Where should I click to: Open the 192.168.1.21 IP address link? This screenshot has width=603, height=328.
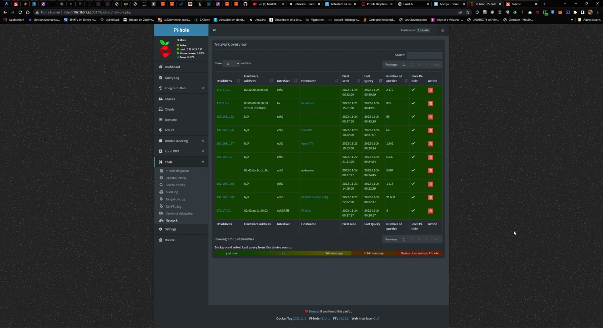tap(225, 157)
